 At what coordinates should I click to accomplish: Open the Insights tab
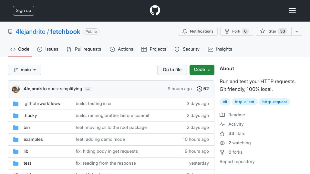click(x=220, y=49)
